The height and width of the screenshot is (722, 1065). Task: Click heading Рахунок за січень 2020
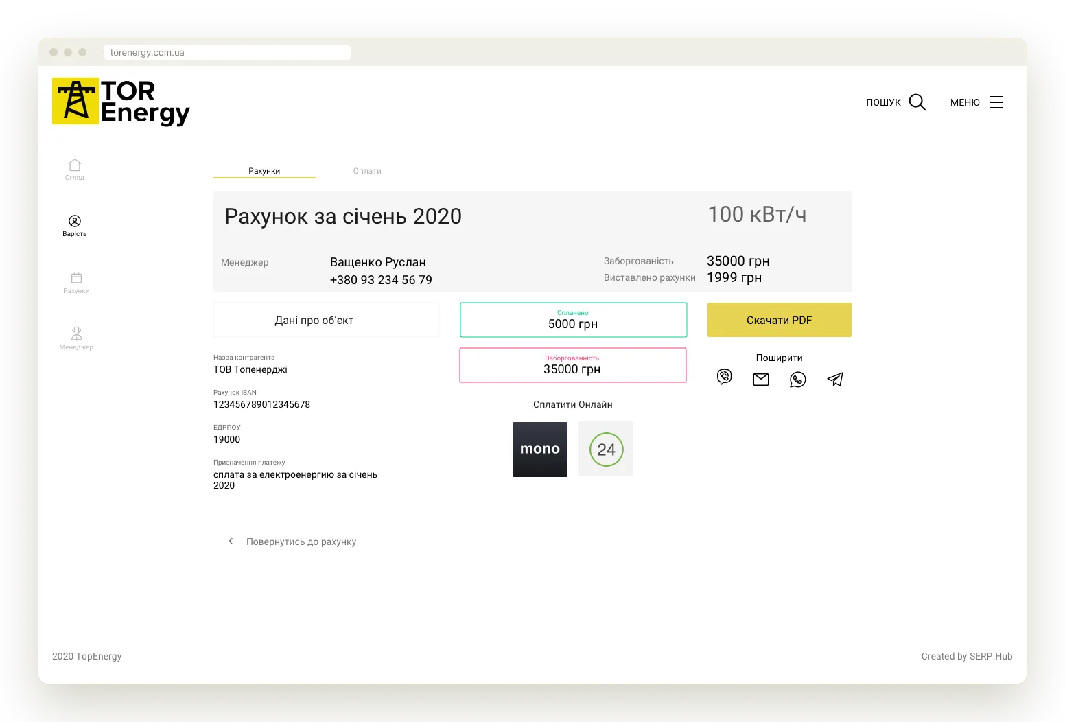pyautogui.click(x=343, y=216)
